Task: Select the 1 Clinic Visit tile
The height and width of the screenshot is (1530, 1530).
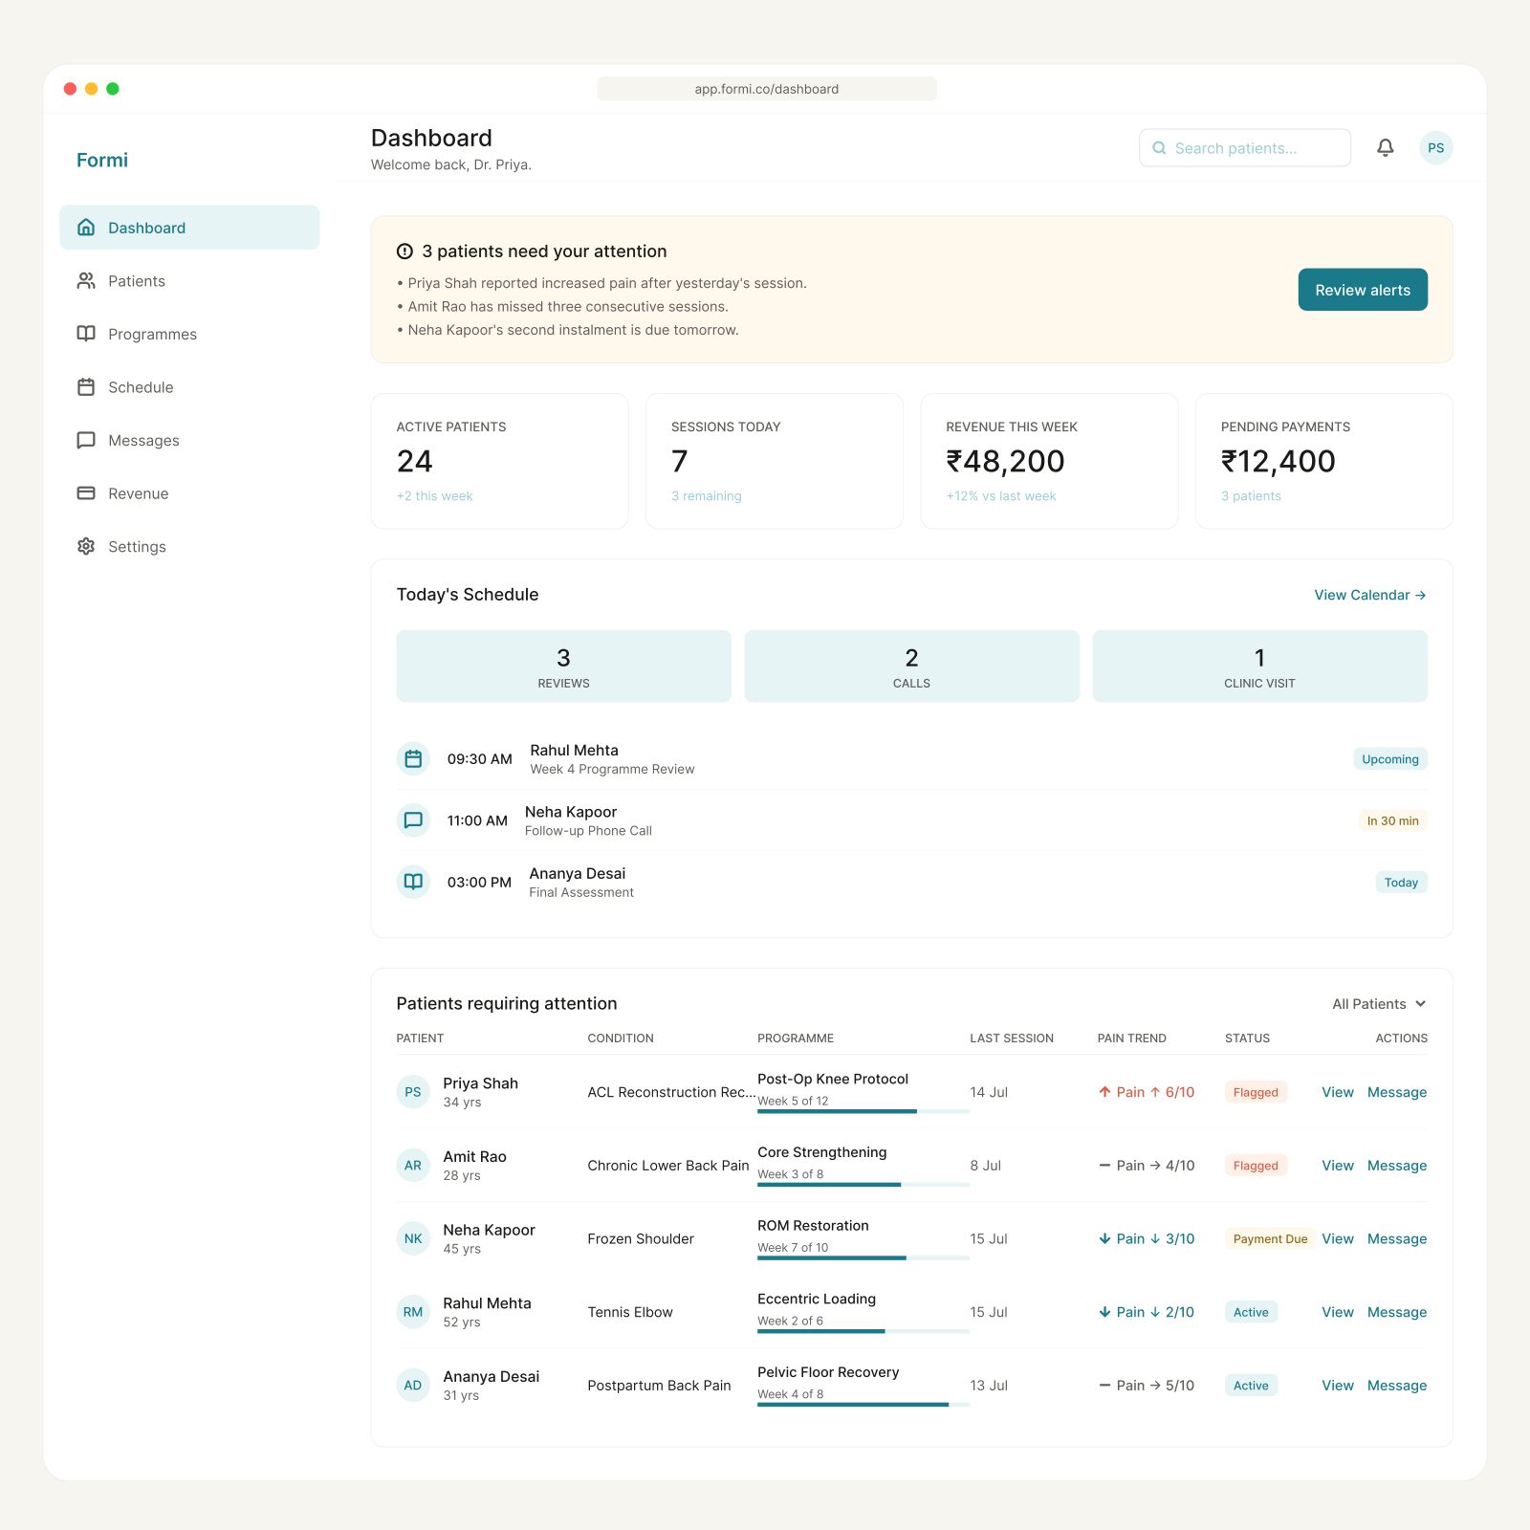Action: pyautogui.click(x=1259, y=666)
